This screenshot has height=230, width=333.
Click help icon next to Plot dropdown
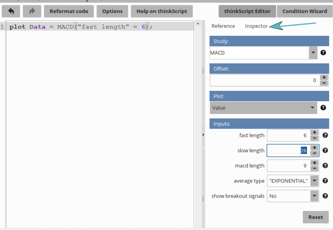coord(323,108)
